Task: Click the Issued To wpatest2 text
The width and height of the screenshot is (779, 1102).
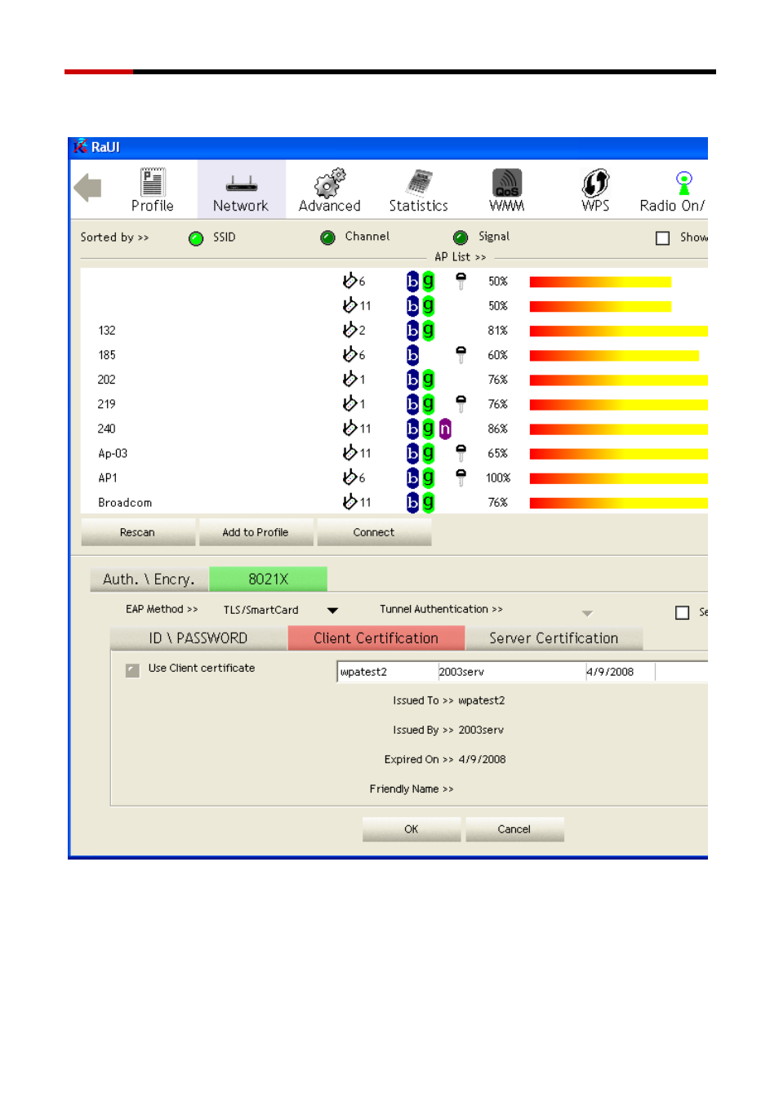Action: [x=449, y=700]
